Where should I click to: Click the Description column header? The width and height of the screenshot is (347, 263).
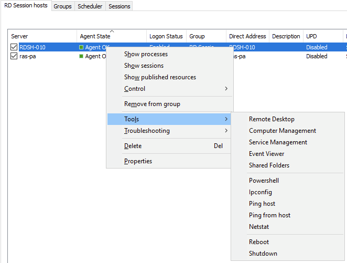coord(286,36)
